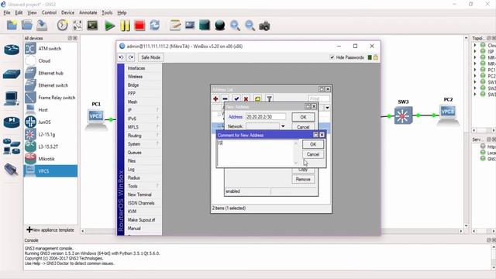Click the Show interface labels icon
Image resolution: width=496 pixels, height=279 pixels.
(77, 26)
